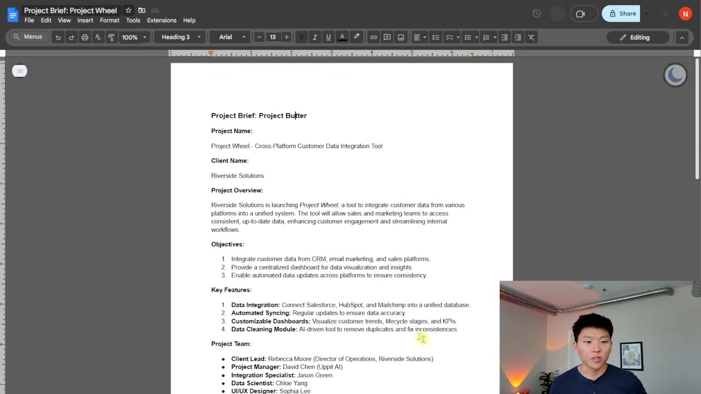Click the Share button
The width and height of the screenshot is (701, 394).
coord(621,14)
